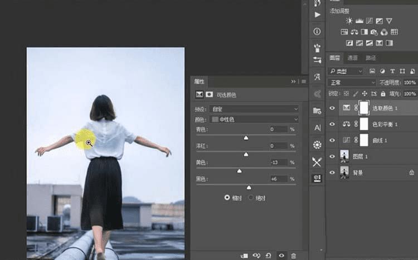Toggle visibility of the 背景 layer

332,173
